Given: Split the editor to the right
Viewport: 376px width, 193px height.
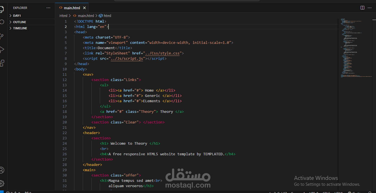Looking at the screenshot, I should (x=362, y=8).
